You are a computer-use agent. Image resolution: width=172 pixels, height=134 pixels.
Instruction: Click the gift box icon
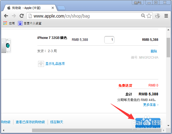coord(41,64)
